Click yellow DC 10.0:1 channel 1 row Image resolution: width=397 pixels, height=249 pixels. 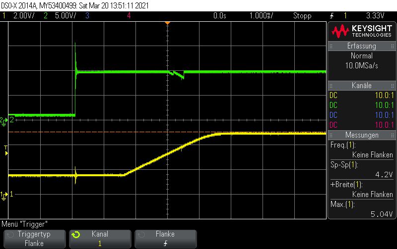coord(362,96)
